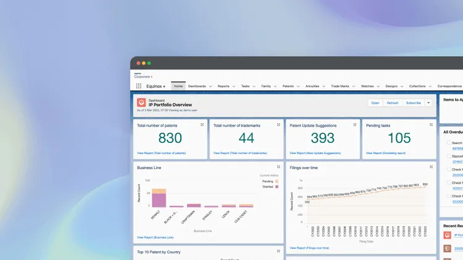Click the Open dashboard button
Screen dimensions: 463x260
pos(375,103)
